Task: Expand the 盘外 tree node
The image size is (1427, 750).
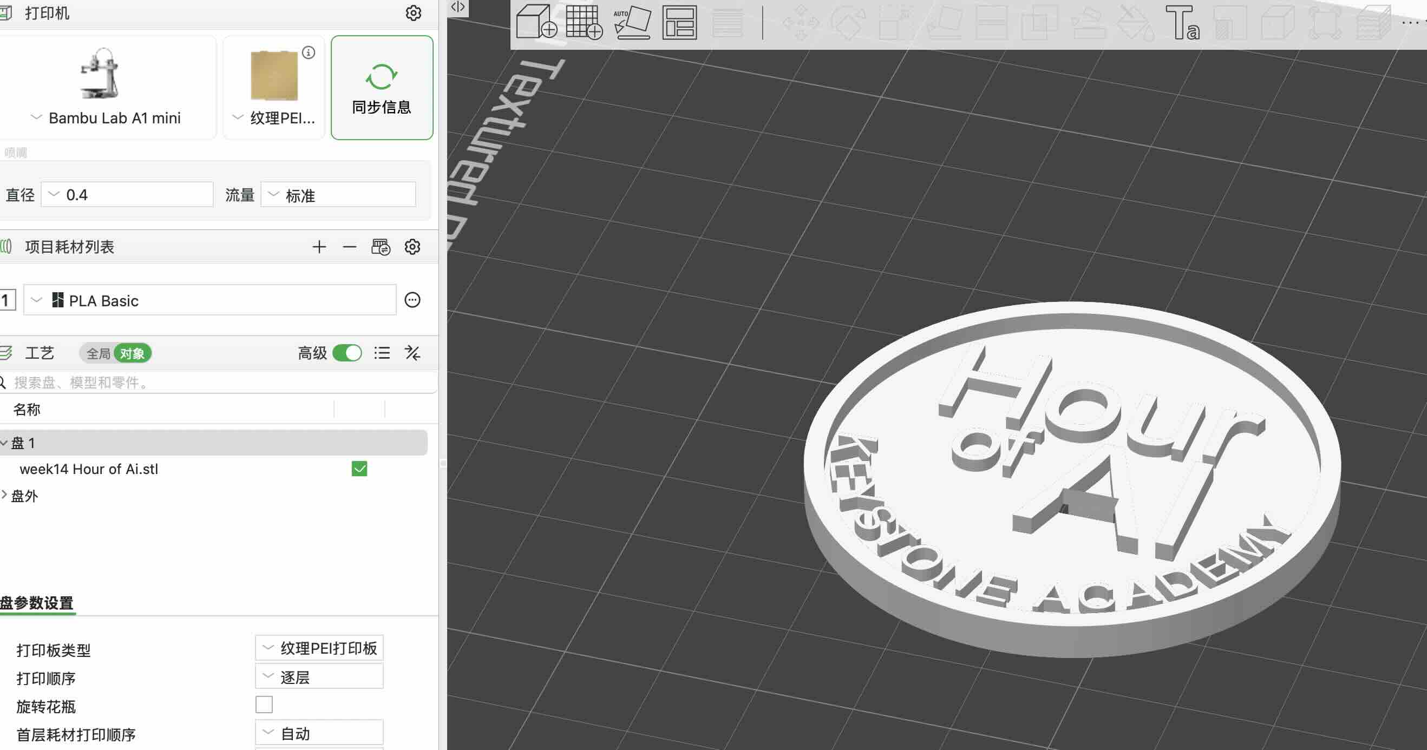Action: coord(4,495)
